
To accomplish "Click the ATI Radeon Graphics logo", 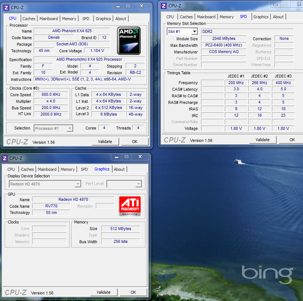I will 130,206.
